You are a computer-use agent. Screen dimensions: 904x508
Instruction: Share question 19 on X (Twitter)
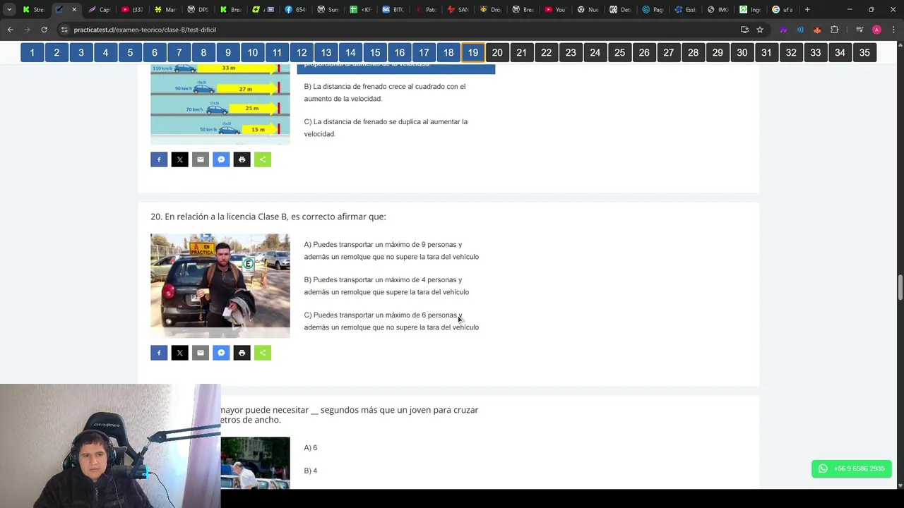coord(179,159)
